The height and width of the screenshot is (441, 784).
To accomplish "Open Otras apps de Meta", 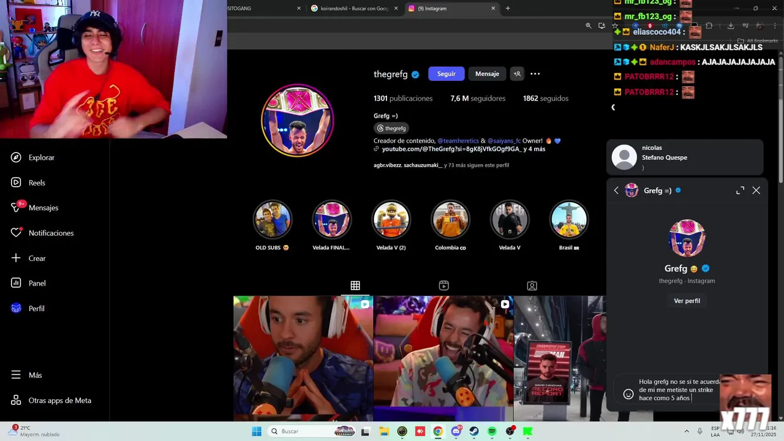I will click(x=51, y=400).
